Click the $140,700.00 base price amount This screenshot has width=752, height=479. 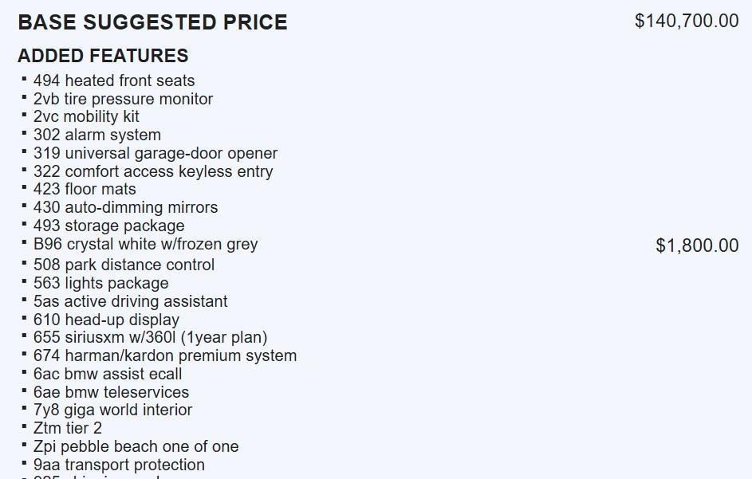tap(687, 22)
